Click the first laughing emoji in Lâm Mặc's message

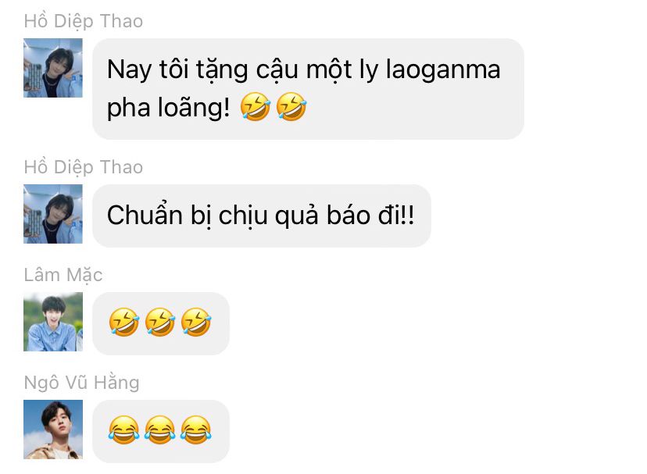pos(123,323)
